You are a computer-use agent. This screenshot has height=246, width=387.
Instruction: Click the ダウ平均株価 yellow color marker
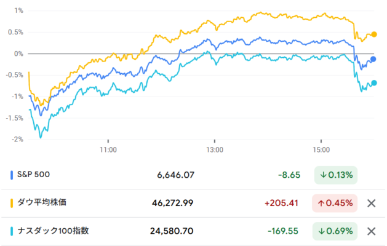(x=13, y=203)
